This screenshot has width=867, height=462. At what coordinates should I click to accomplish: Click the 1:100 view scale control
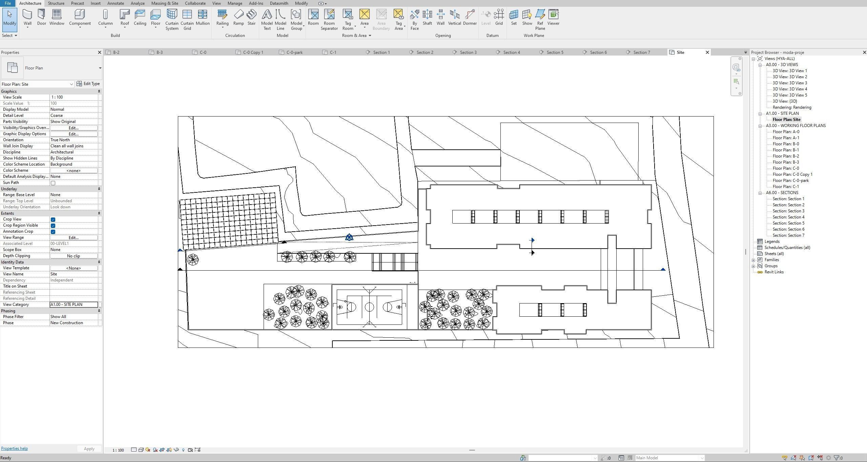pos(117,450)
